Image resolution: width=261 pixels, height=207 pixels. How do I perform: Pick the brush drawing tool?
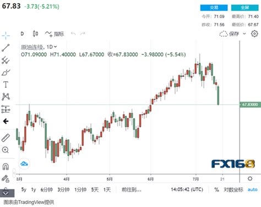coord(6,72)
